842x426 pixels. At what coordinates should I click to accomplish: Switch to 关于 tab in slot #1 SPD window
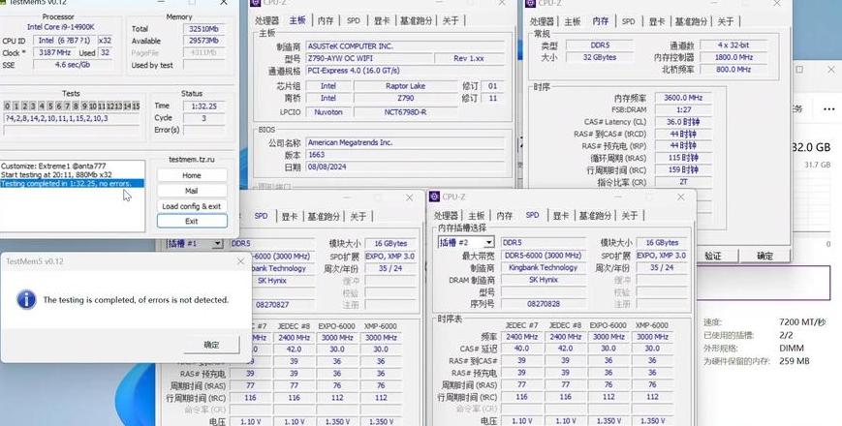[359, 216]
